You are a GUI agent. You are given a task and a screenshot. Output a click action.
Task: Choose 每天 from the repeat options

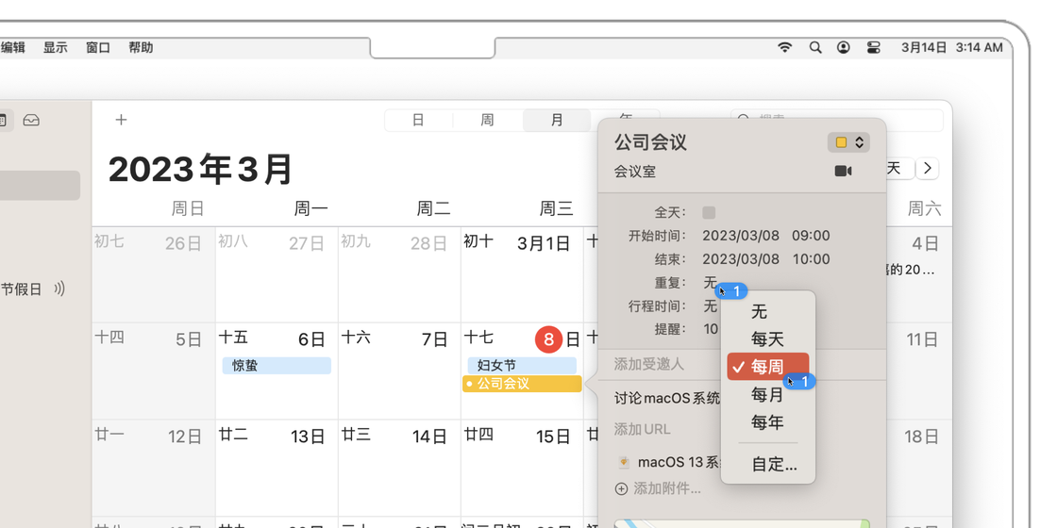tap(767, 339)
